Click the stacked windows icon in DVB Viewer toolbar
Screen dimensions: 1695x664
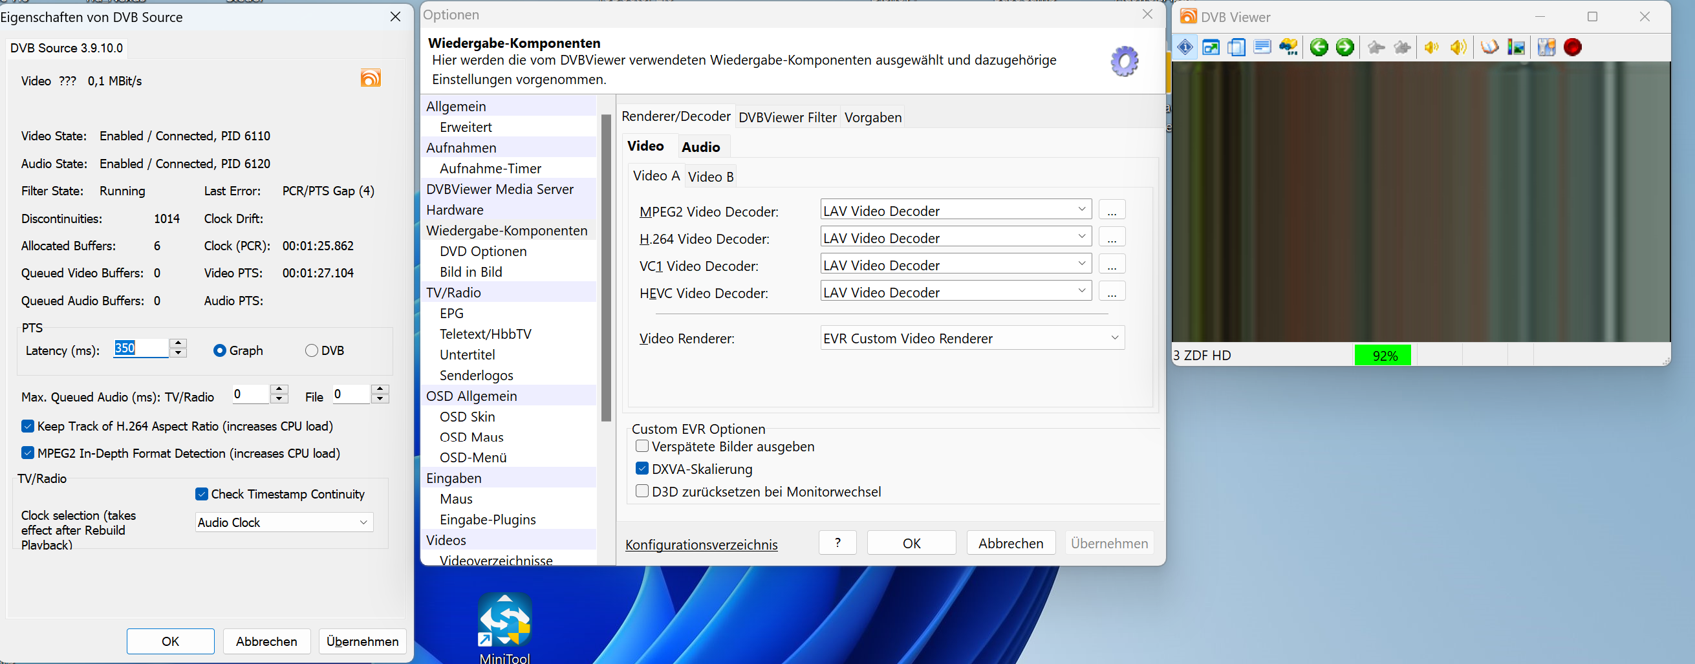[1236, 47]
